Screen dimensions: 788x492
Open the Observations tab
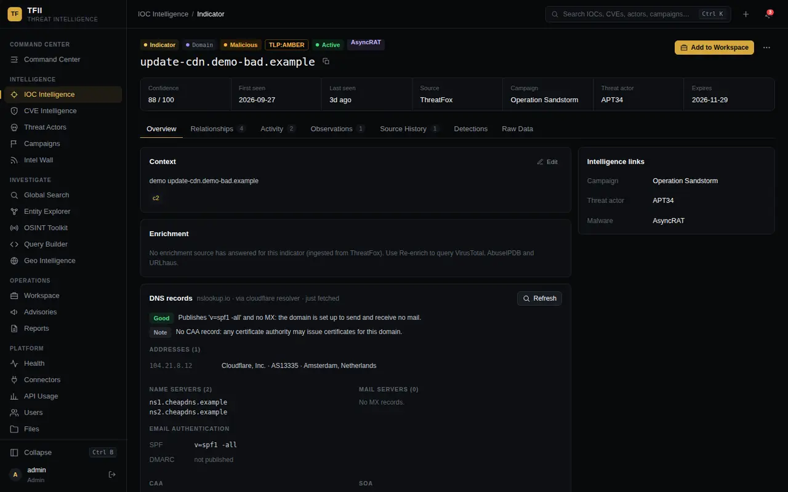pyautogui.click(x=338, y=129)
